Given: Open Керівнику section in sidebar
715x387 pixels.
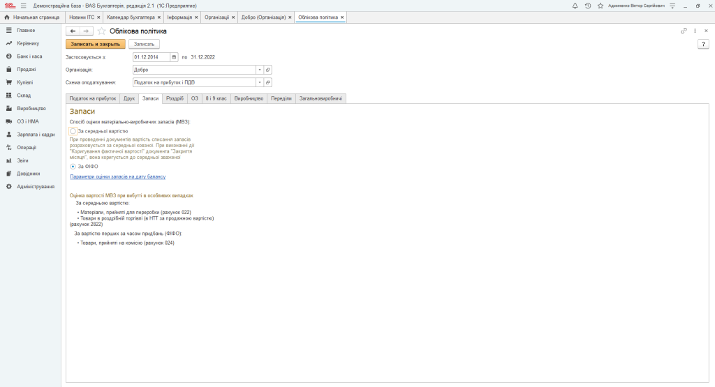Looking at the screenshot, I should coord(28,43).
